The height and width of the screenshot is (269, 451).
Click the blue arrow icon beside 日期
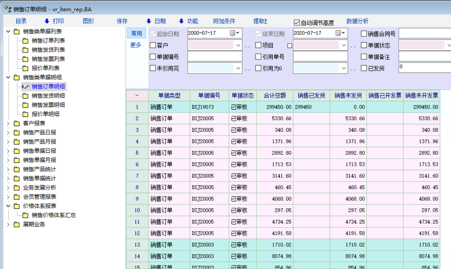149,21
